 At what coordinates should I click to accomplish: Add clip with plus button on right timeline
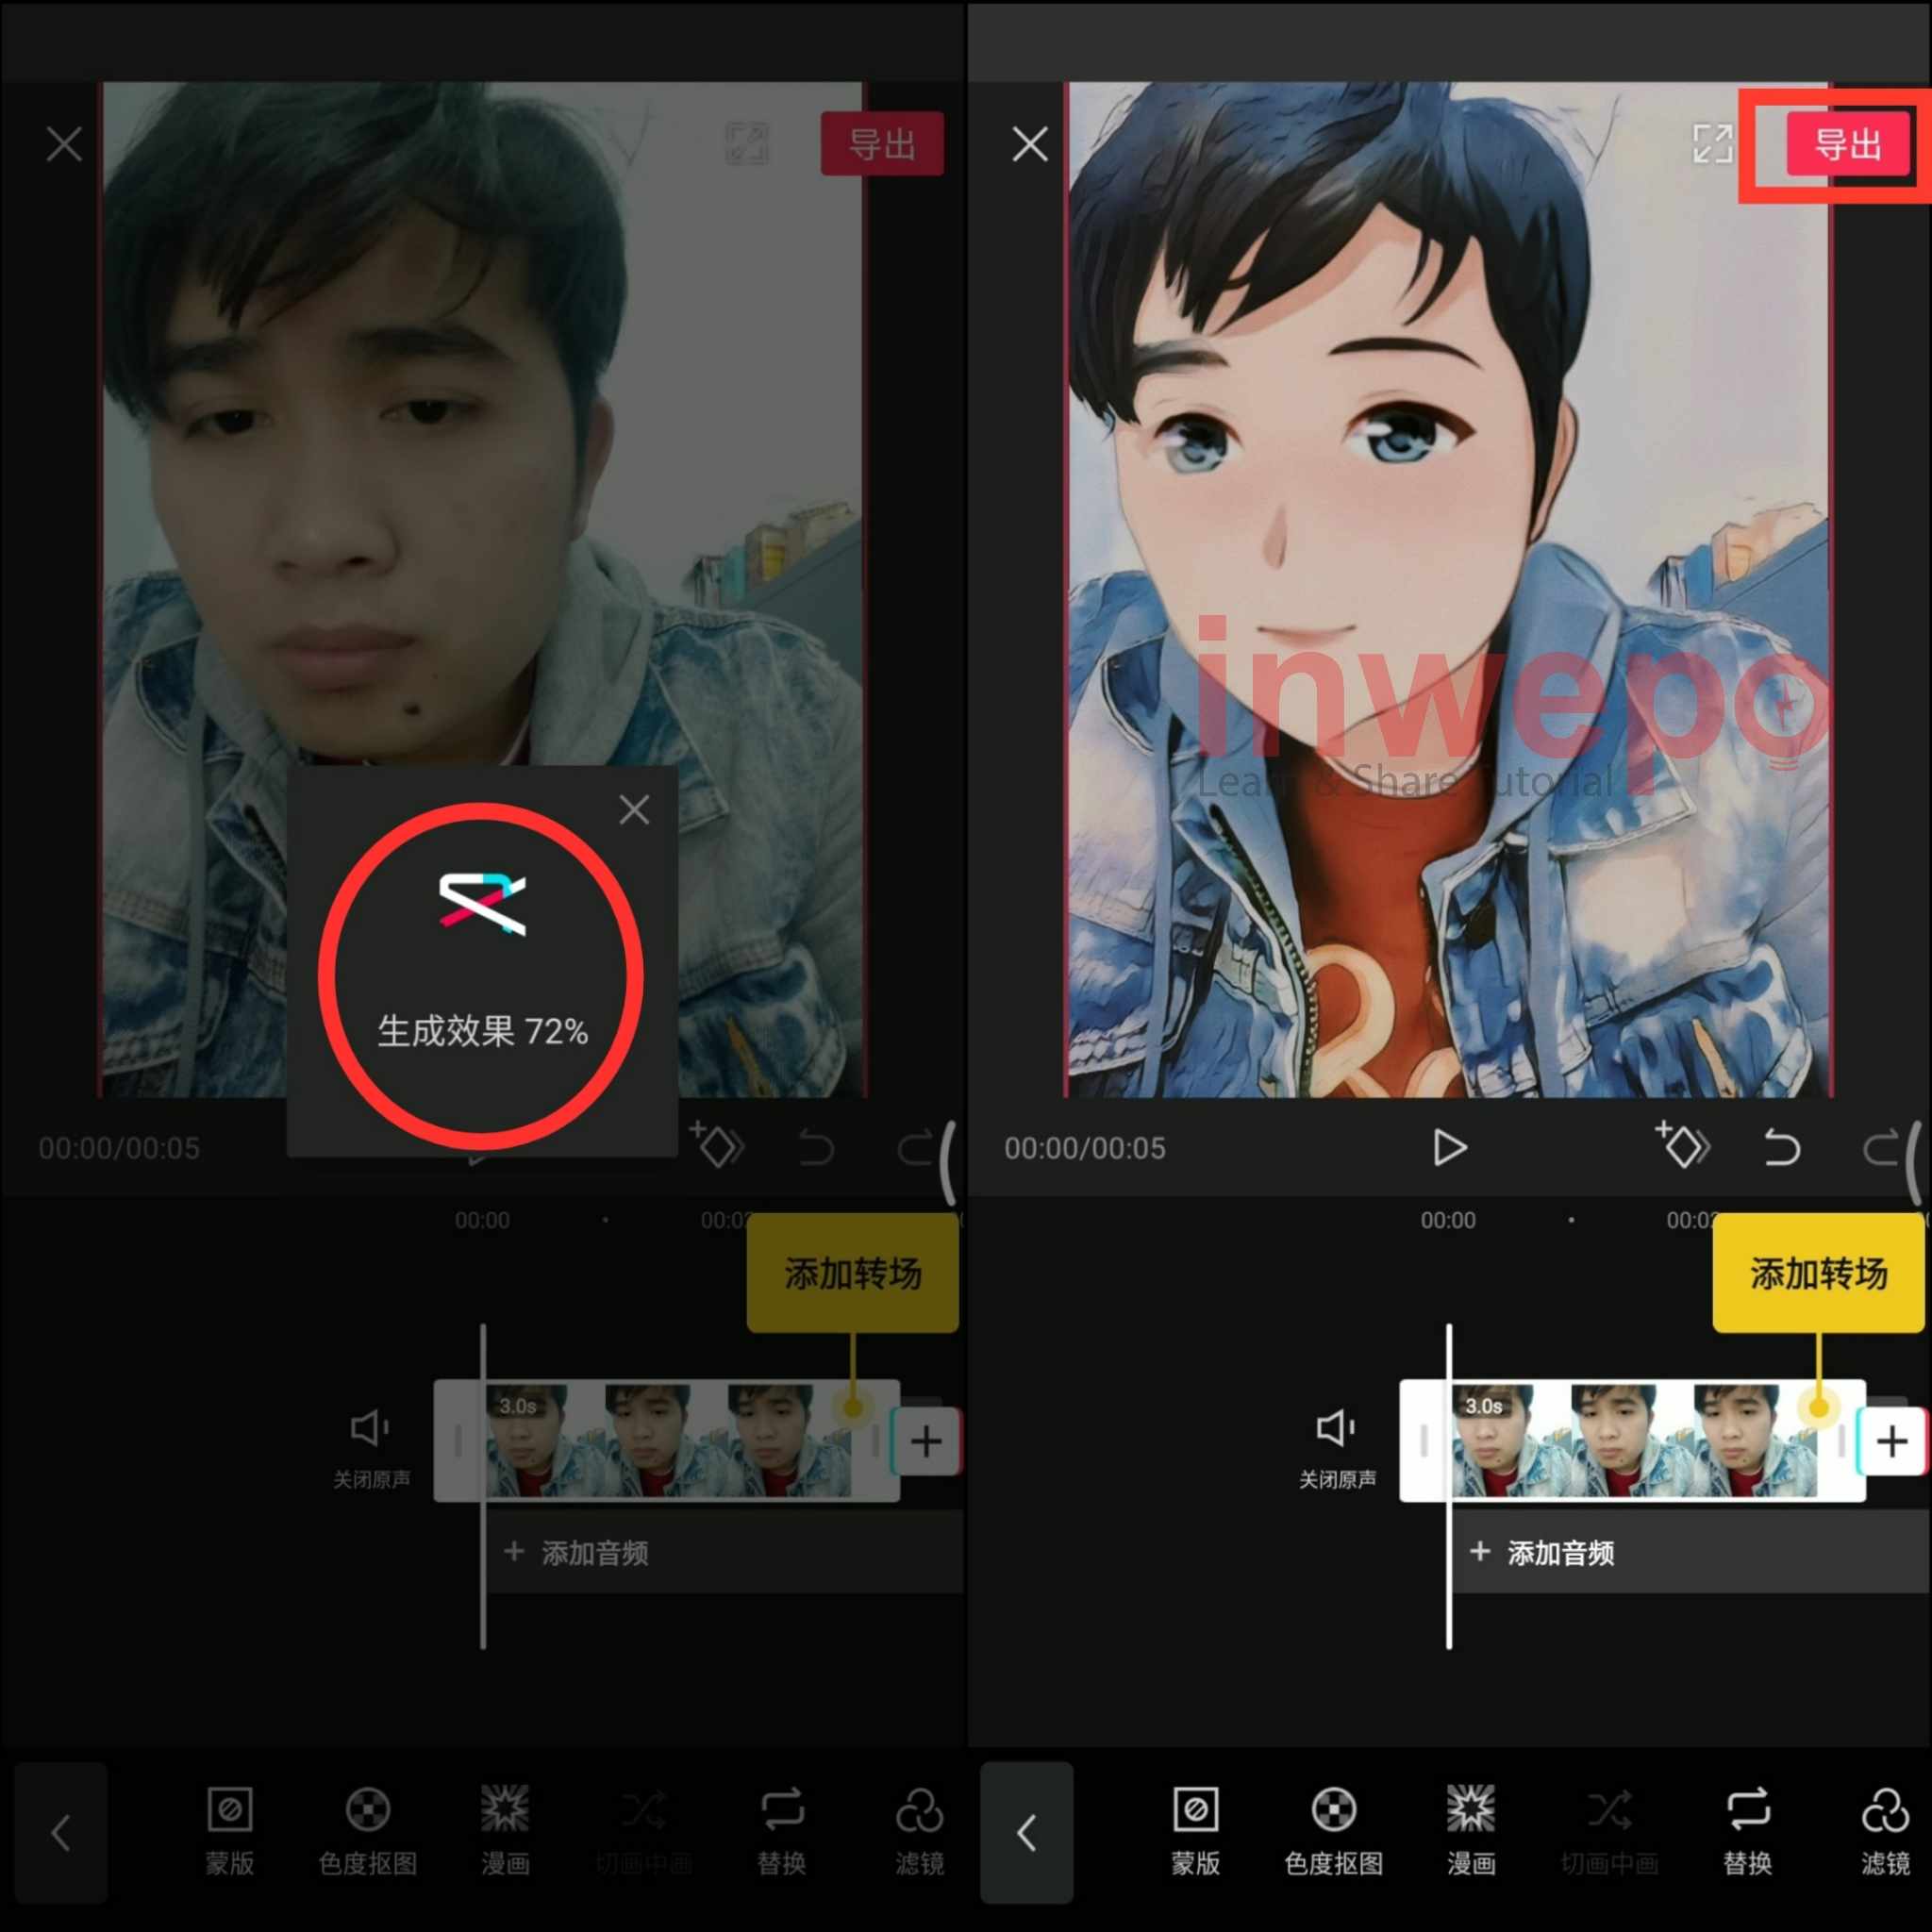pos(1891,1441)
